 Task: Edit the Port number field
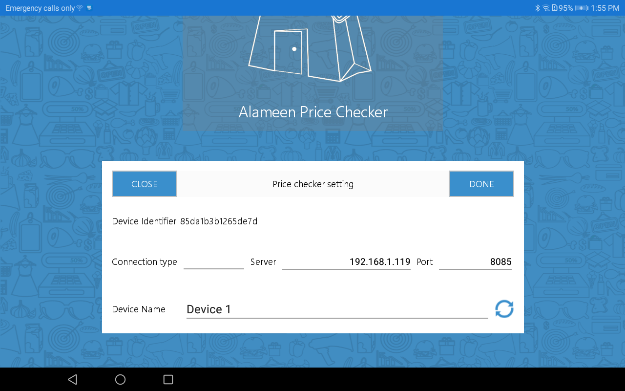point(475,262)
